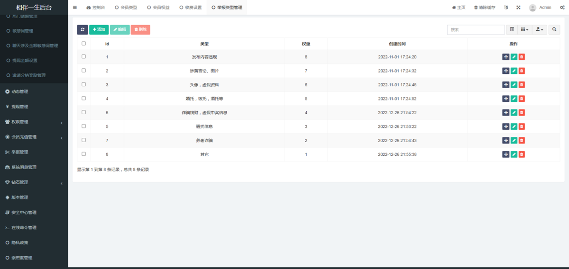Sort by the 创建时间 column header
The image size is (569, 269).
click(397, 44)
